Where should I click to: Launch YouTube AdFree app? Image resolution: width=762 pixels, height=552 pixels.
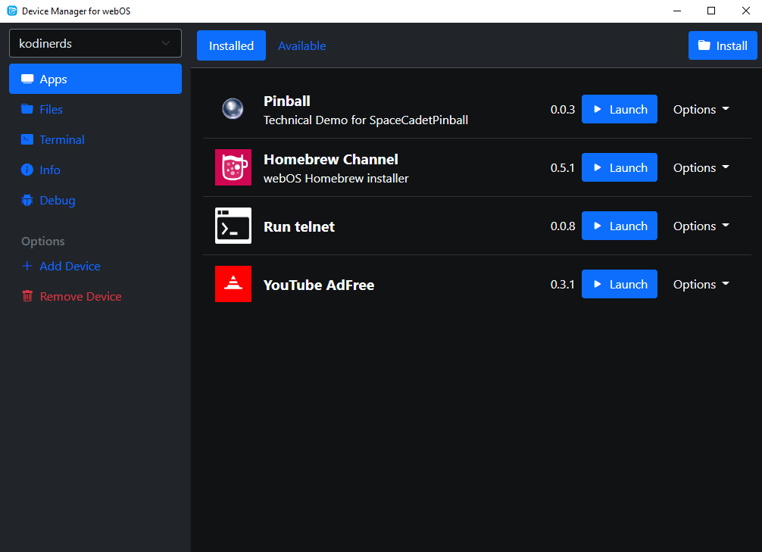619,284
